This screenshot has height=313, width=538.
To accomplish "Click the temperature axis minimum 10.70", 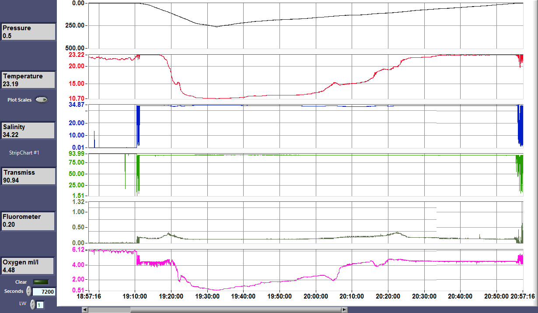I will click(76, 98).
